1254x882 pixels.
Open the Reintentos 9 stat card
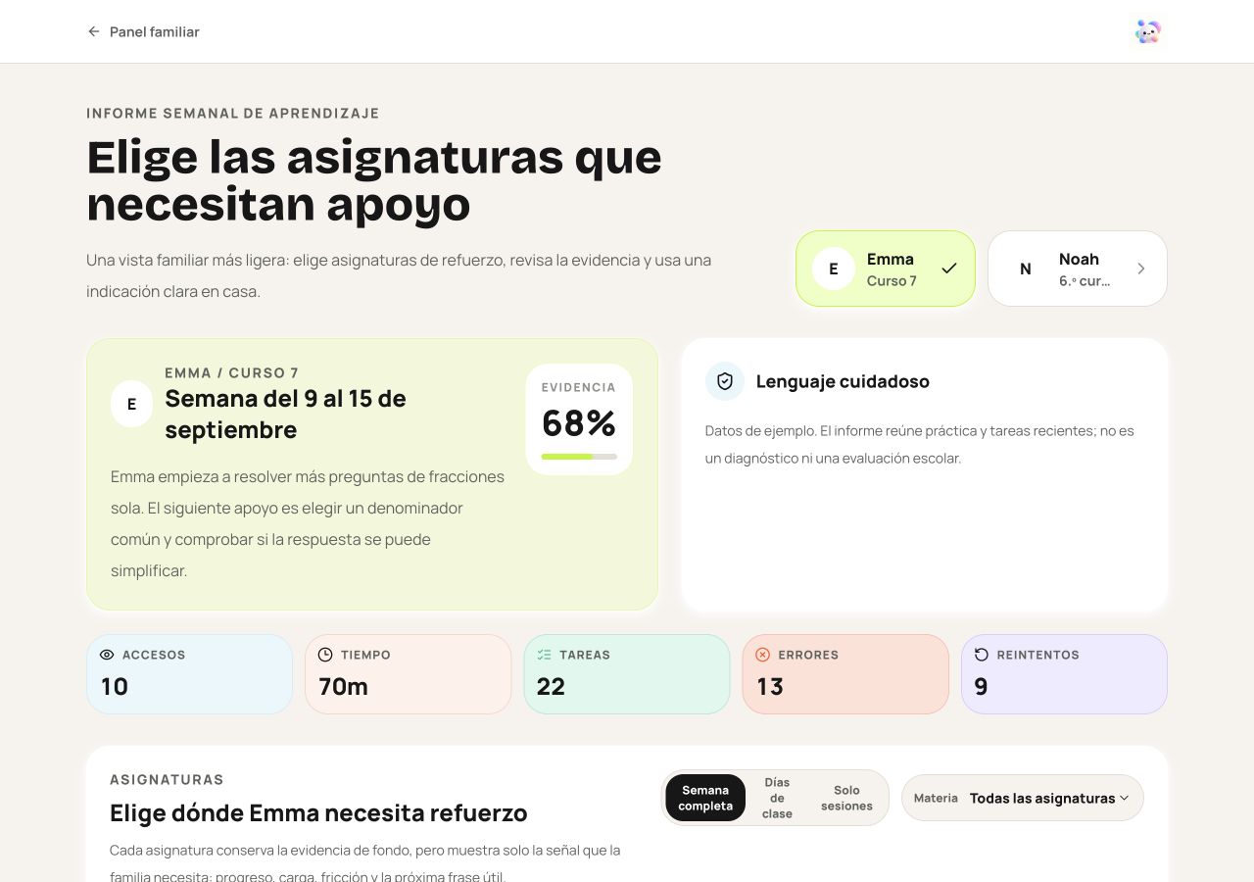tap(1064, 674)
